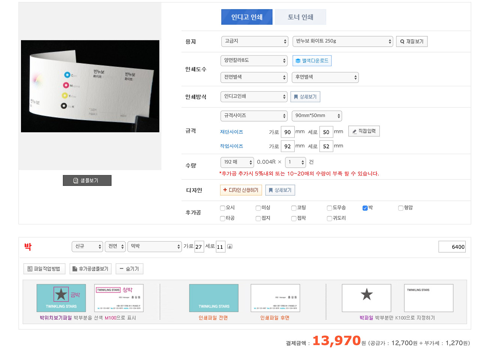Click the 인쇄파일 후면 card thumbnail
Image resolution: width=480 pixels, height=353 pixels.
(x=275, y=298)
